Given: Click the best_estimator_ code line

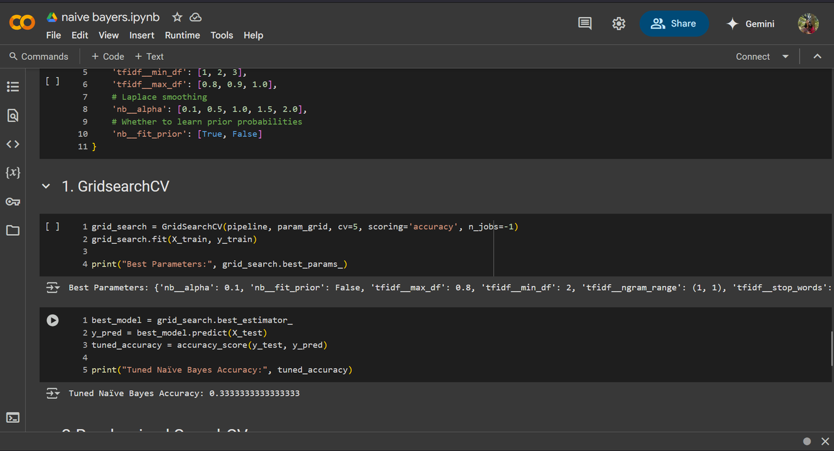Looking at the screenshot, I should pos(192,320).
